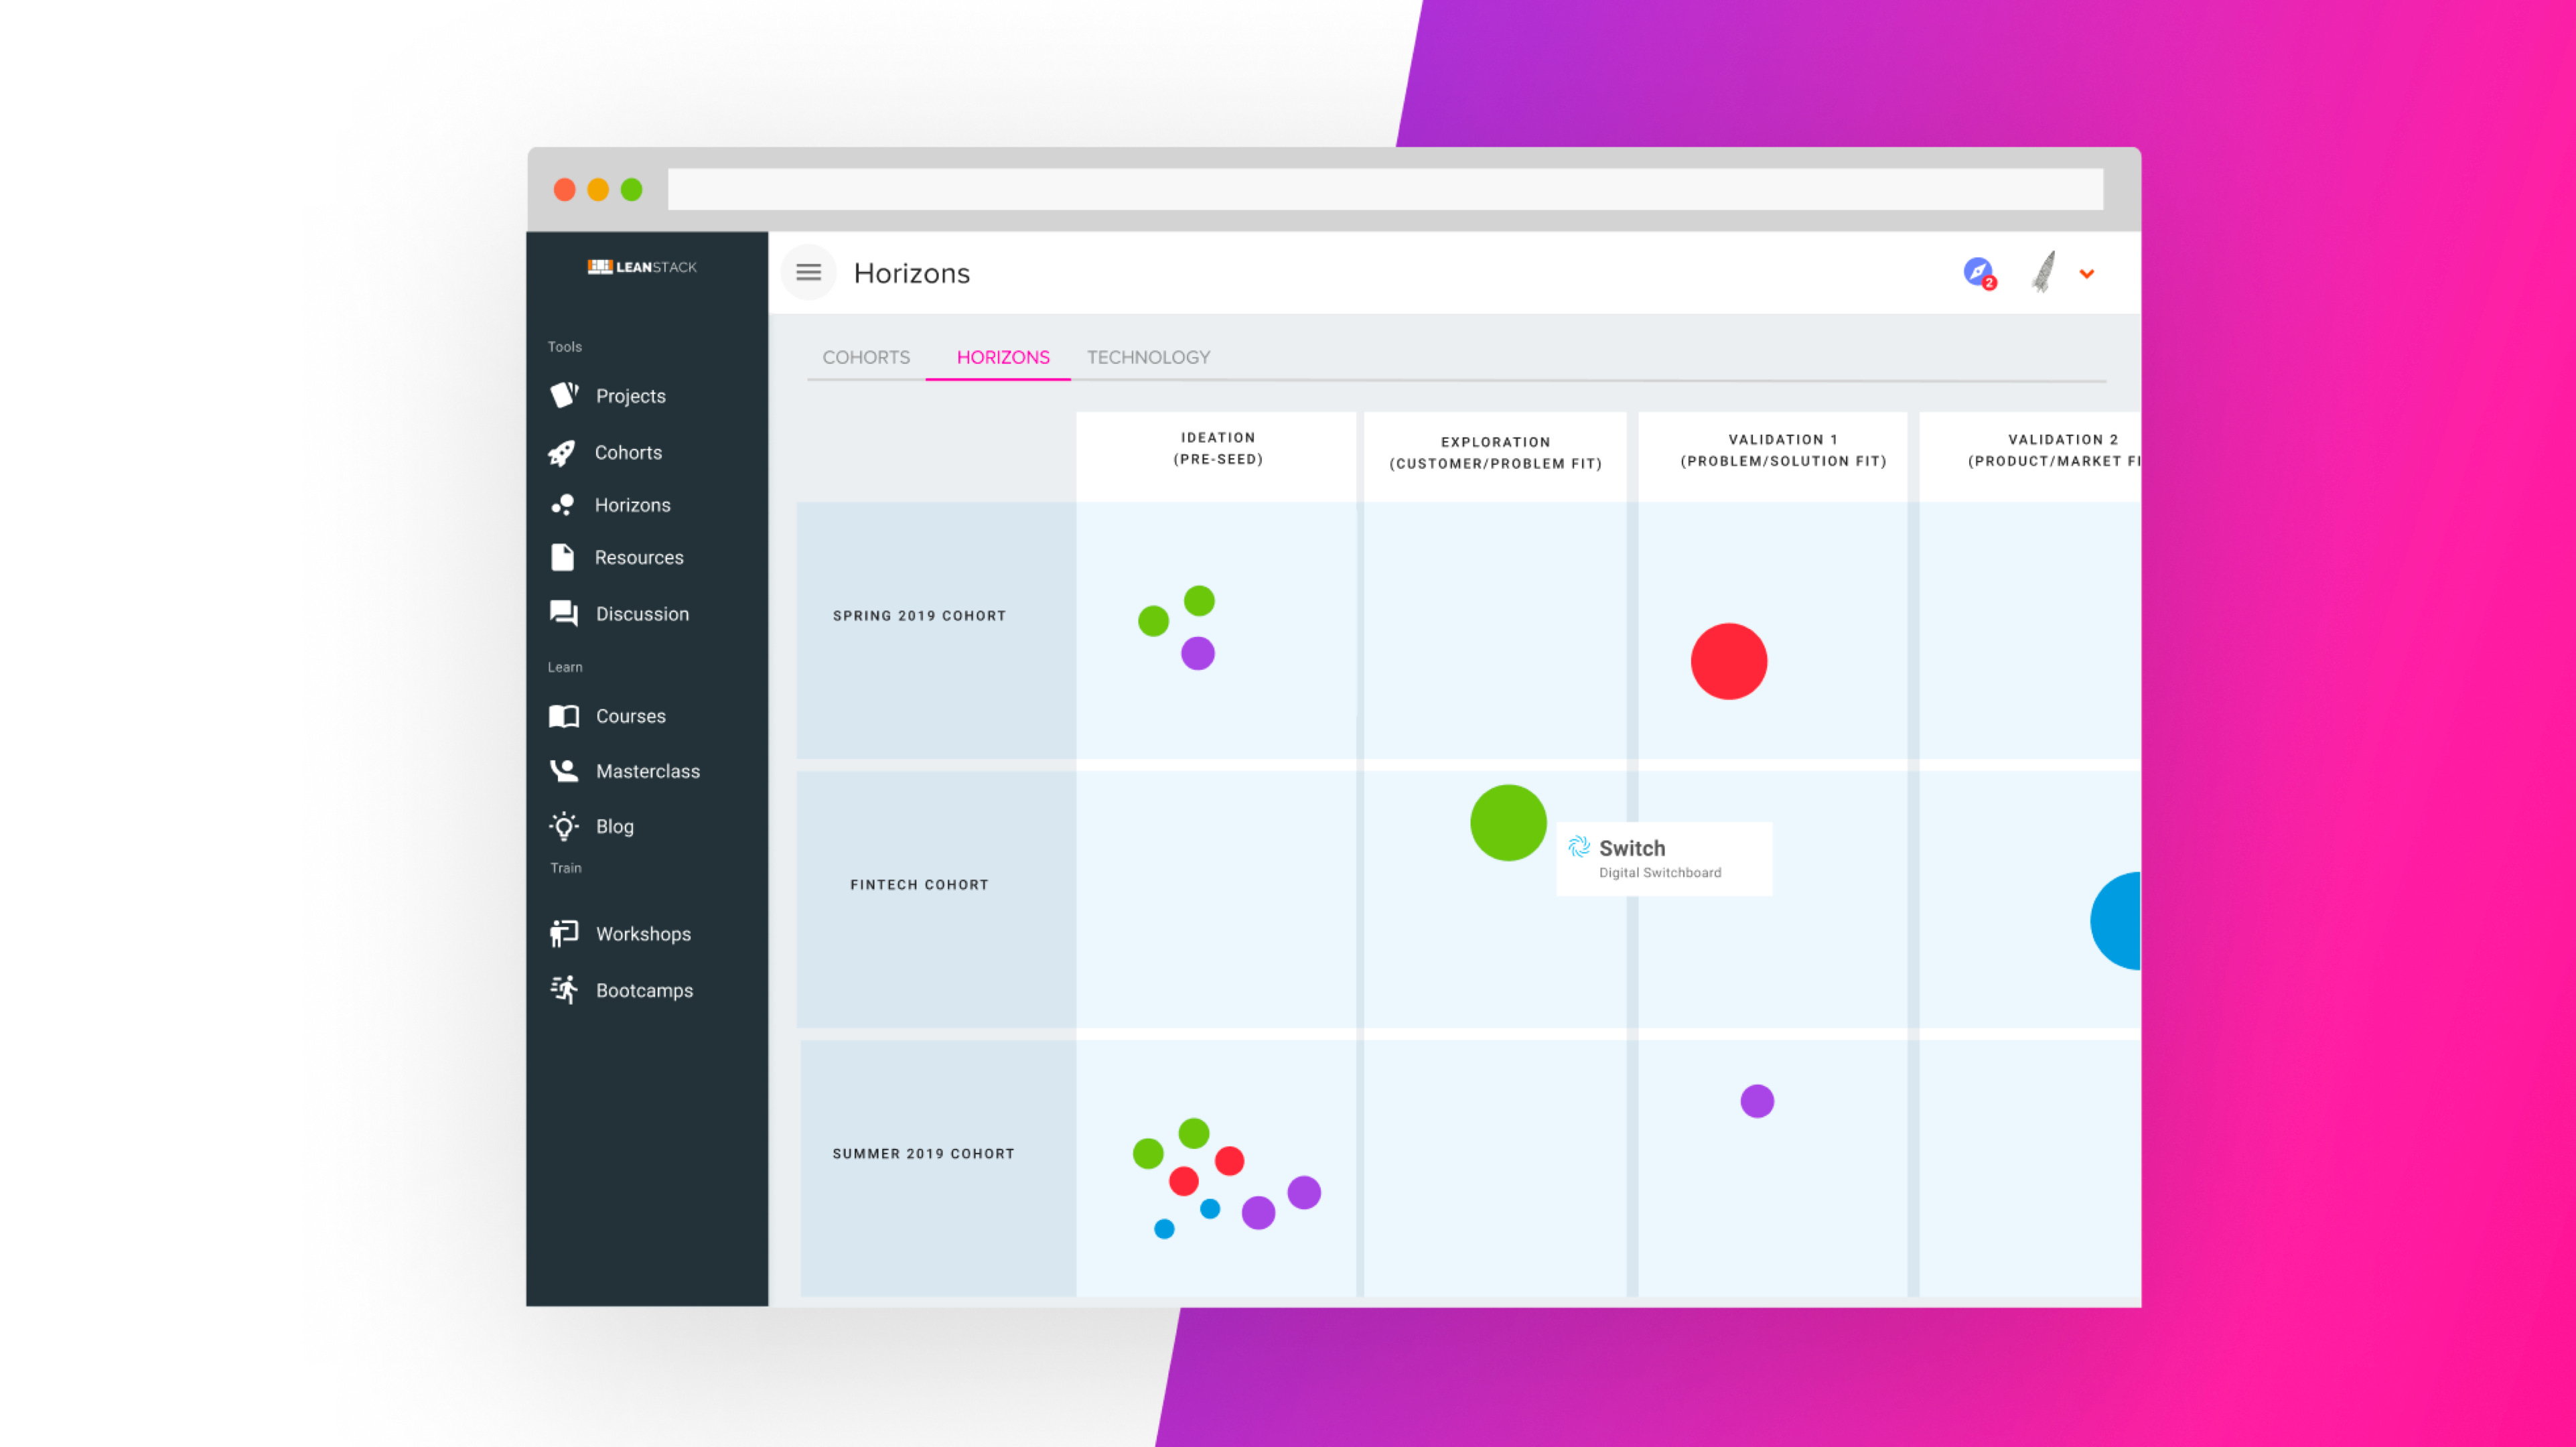This screenshot has width=2576, height=1447.
Task: Click the Masterclass icon in sidebar
Action: point(564,770)
